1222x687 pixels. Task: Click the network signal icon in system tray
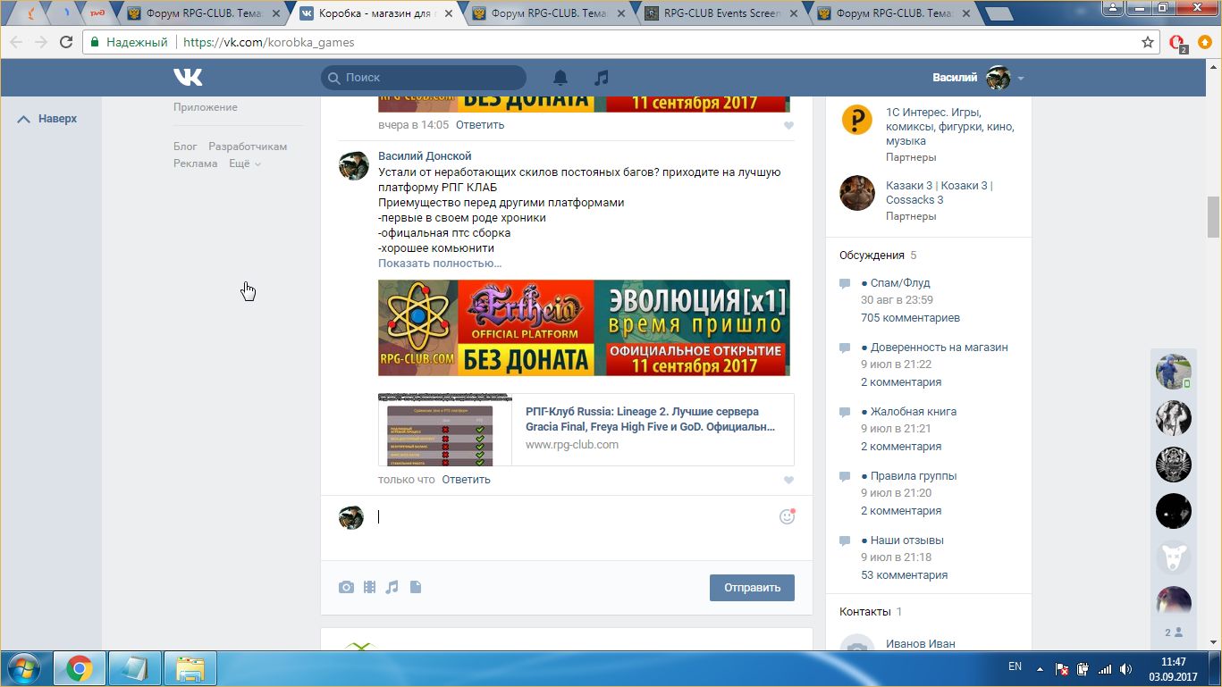pos(1105,668)
